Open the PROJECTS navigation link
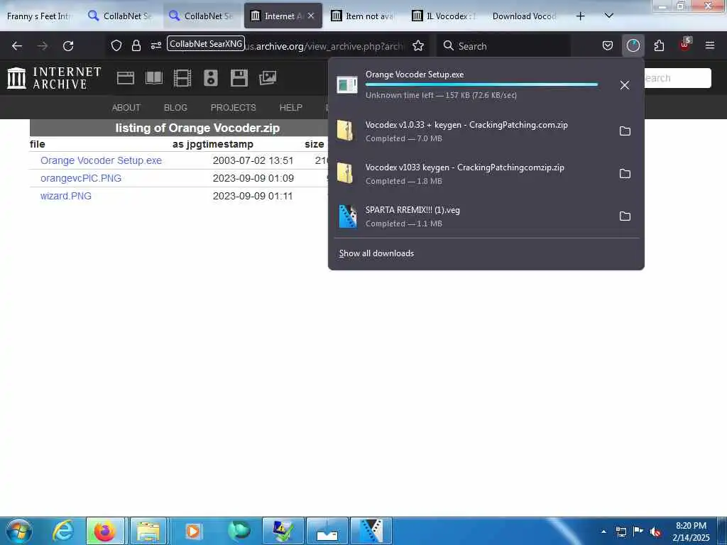Image resolution: width=727 pixels, height=545 pixels. pos(233,108)
